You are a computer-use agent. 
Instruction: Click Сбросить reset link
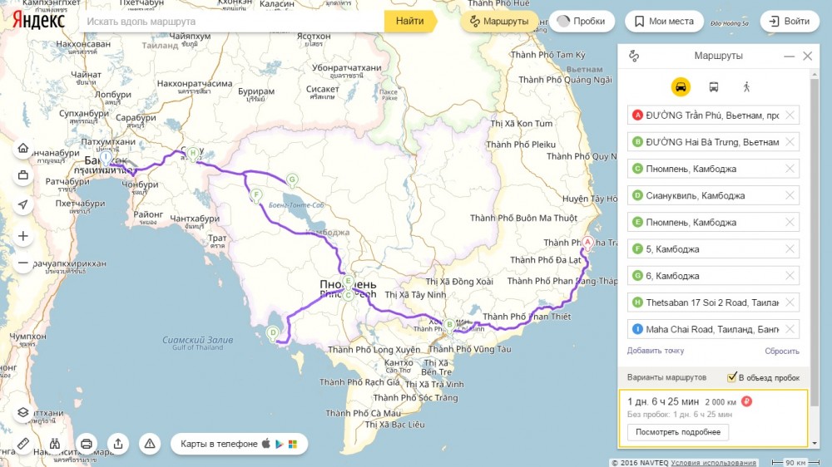point(781,351)
